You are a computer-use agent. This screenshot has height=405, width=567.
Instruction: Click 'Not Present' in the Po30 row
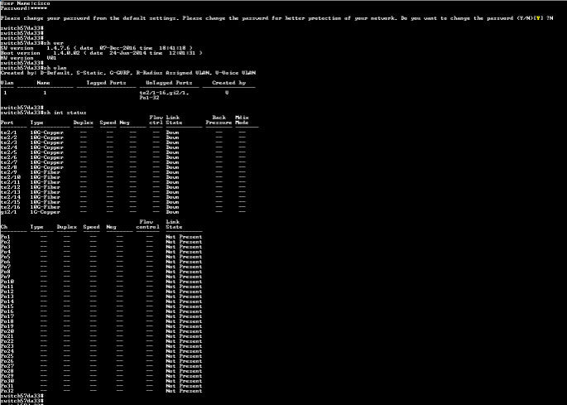[x=184, y=381]
